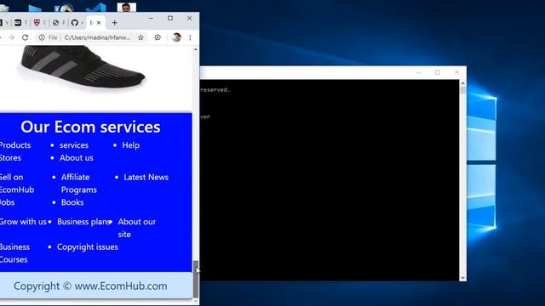The height and width of the screenshot is (306, 545).
Task: Click the Help footer link
Action: pos(130,145)
